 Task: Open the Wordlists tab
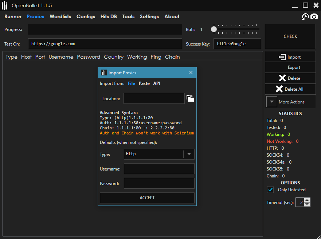60,16
